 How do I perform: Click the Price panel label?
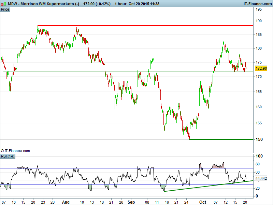tap(5, 9)
